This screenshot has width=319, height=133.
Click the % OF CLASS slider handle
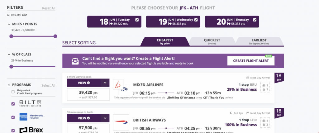[11, 67]
